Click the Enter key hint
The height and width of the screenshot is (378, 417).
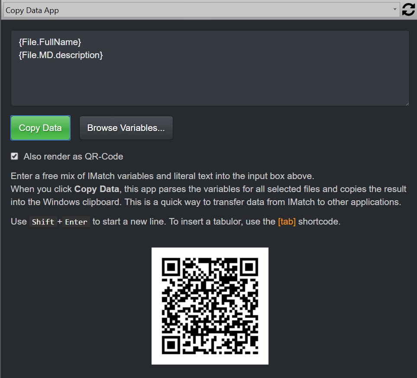[x=76, y=222]
